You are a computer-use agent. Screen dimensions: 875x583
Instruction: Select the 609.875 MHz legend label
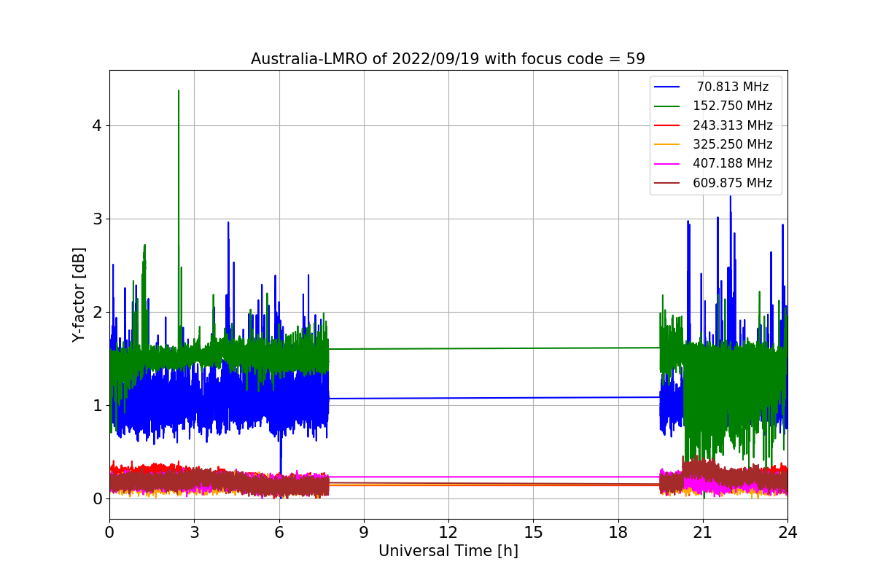tap(733, 183)
